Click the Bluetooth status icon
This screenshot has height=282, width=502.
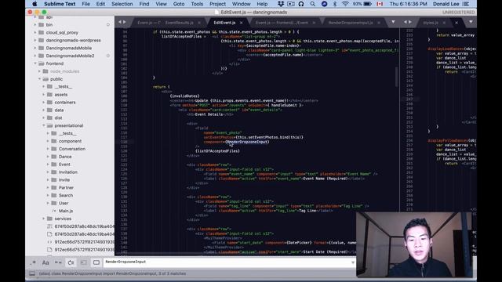[335, 4]
